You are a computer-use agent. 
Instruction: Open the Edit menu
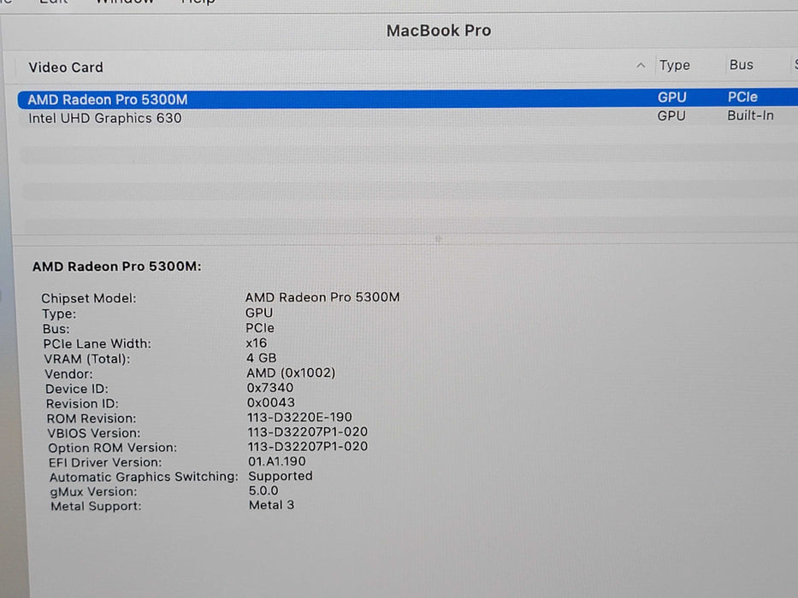[x=53, y=3]
